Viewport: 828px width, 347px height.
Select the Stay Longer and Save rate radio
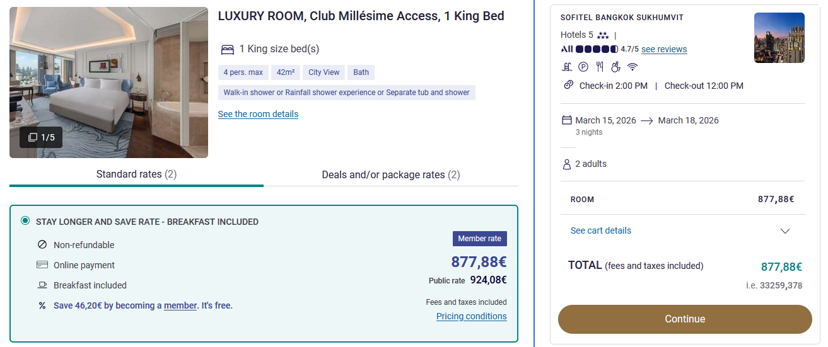(x=25, y=220)
